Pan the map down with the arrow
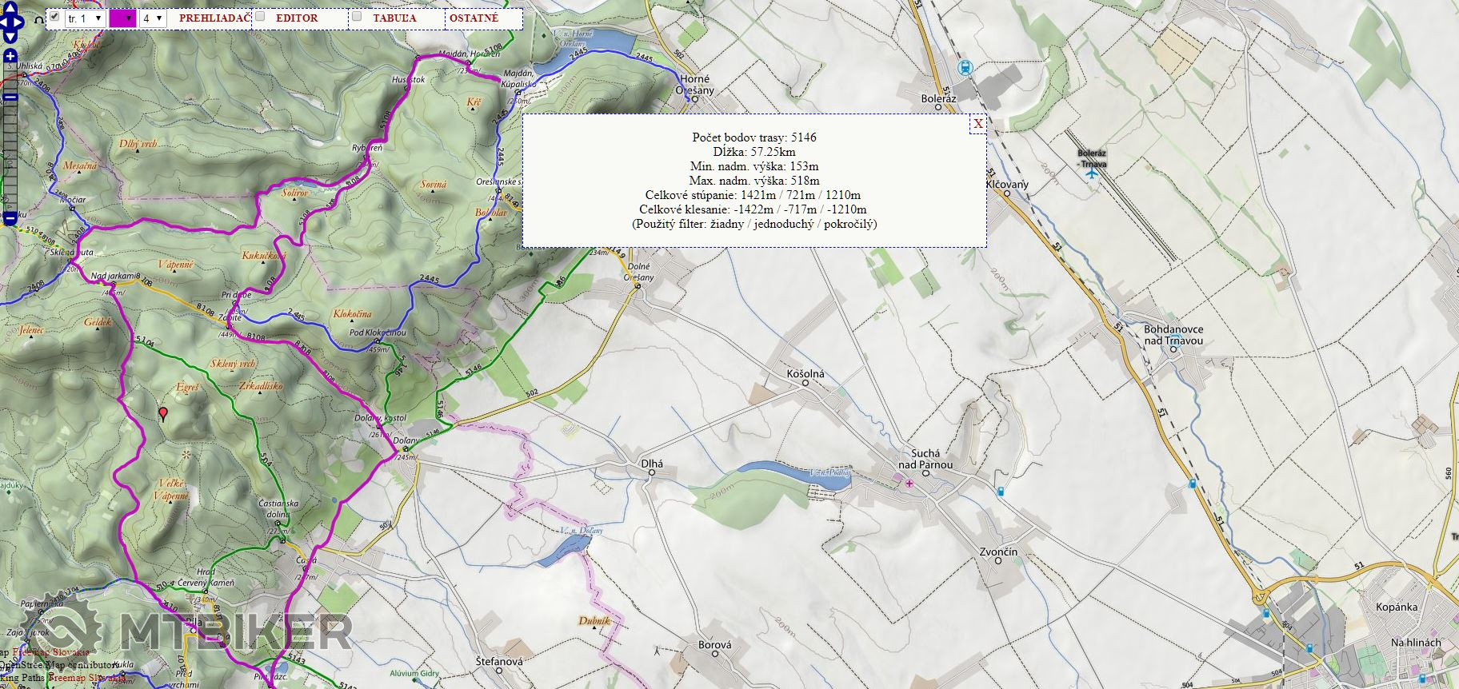The height and width of the screenshot is (689, 1459). pos(10,35)
